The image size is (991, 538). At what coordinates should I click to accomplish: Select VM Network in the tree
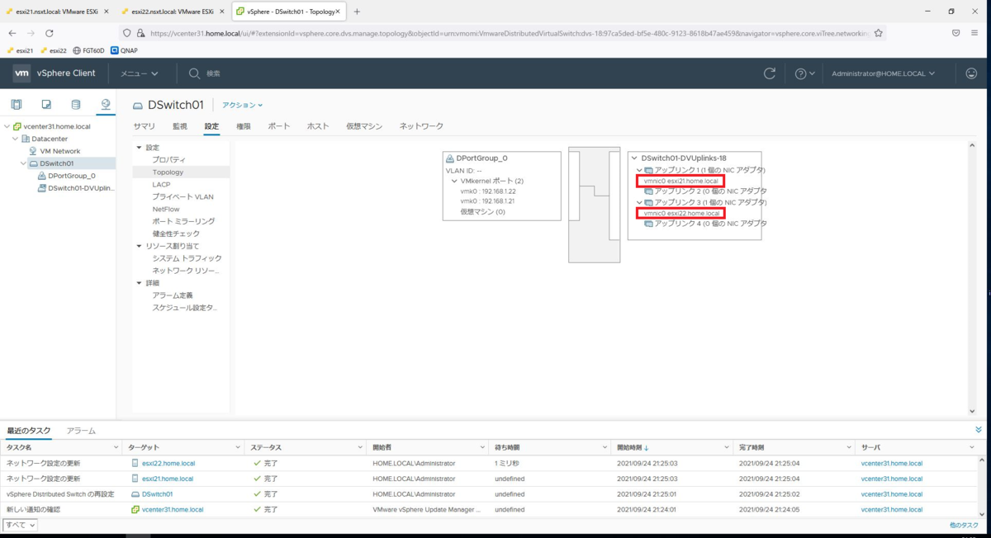tap(60, 151)
